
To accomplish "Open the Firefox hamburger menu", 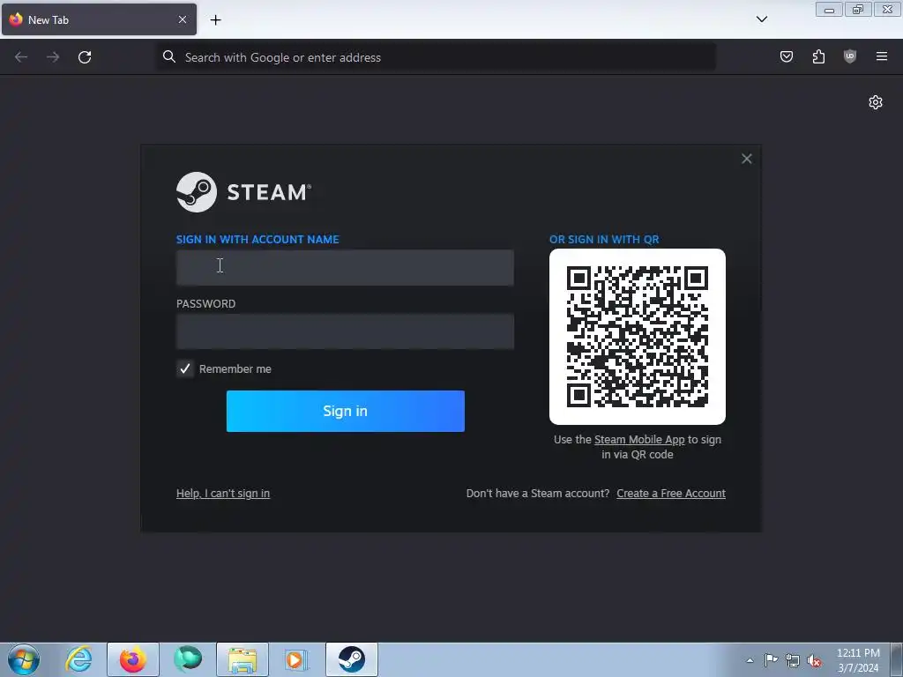I will click(882, 56).
